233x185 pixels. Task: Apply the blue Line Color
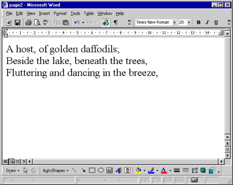point(151,170)
